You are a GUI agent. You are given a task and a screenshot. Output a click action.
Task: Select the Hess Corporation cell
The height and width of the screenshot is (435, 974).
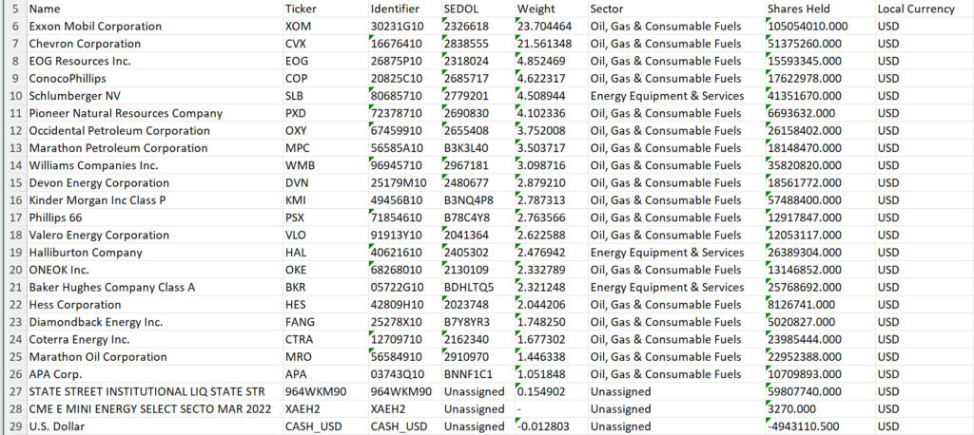coord(154,305)
